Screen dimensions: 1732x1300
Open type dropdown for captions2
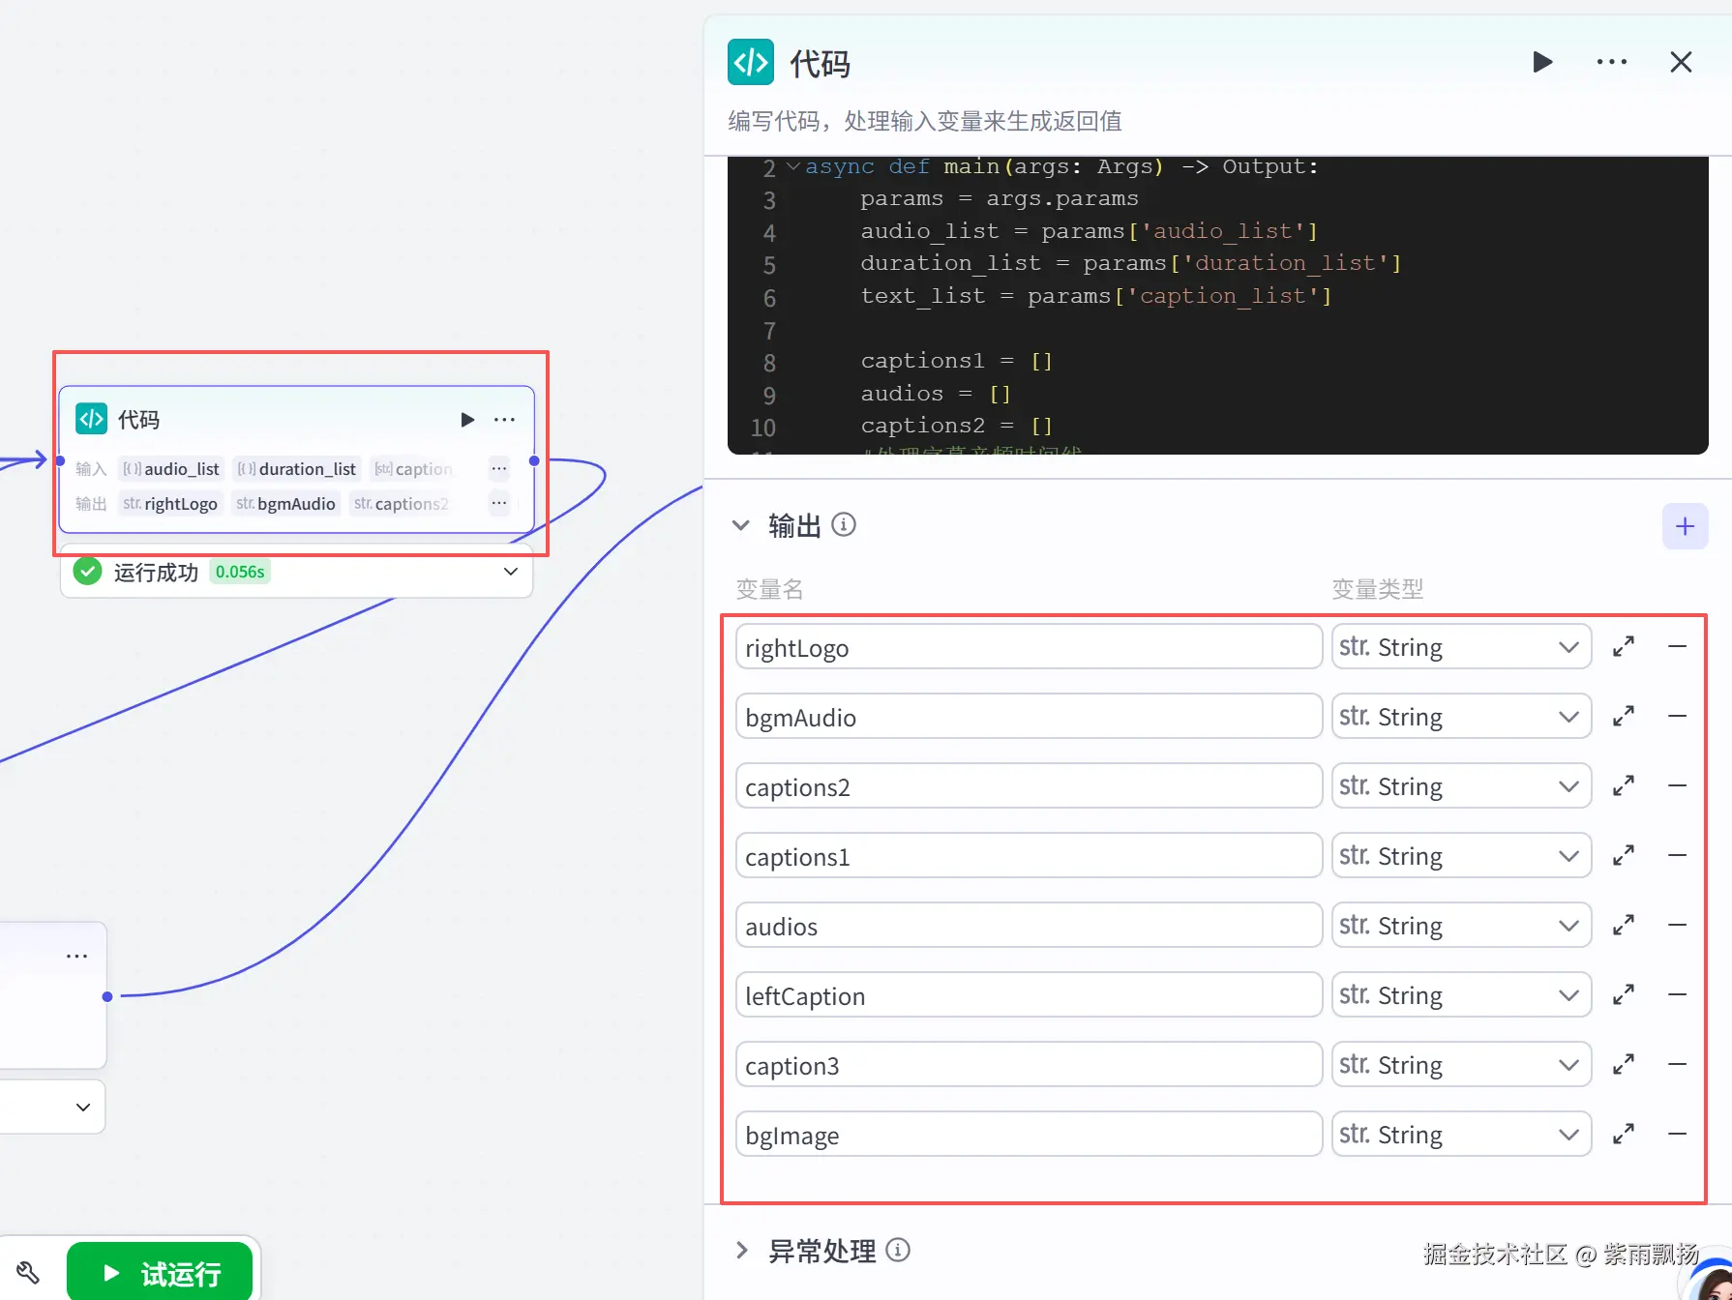click(x=1461, y=786)
